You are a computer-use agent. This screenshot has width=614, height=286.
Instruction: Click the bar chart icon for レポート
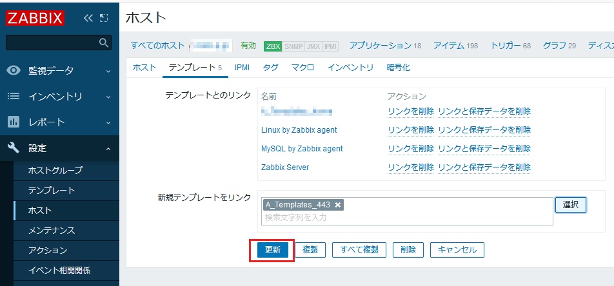point(14,122)
